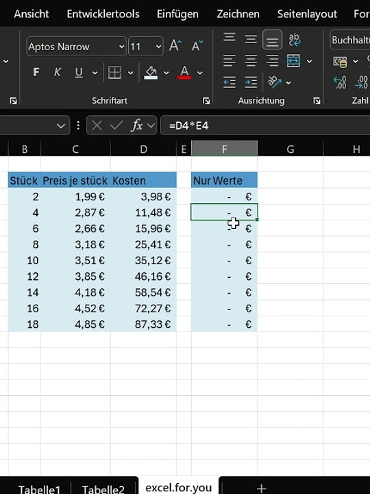
Task: Open formula bar options dots
Action: point(78,126)
